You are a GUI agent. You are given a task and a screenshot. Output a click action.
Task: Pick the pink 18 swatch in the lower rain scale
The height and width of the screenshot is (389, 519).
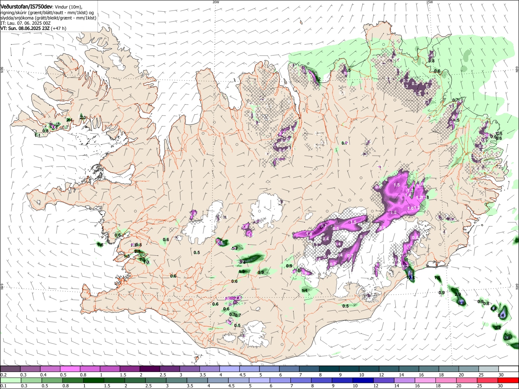(x=446, y=380)
